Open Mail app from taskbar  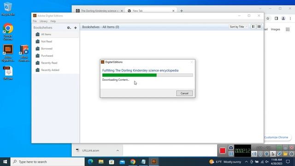(x=122, y=162)
